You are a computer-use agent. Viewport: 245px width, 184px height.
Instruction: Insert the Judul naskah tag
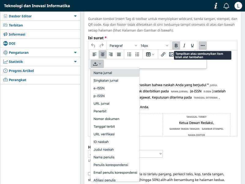click(115, 150)
